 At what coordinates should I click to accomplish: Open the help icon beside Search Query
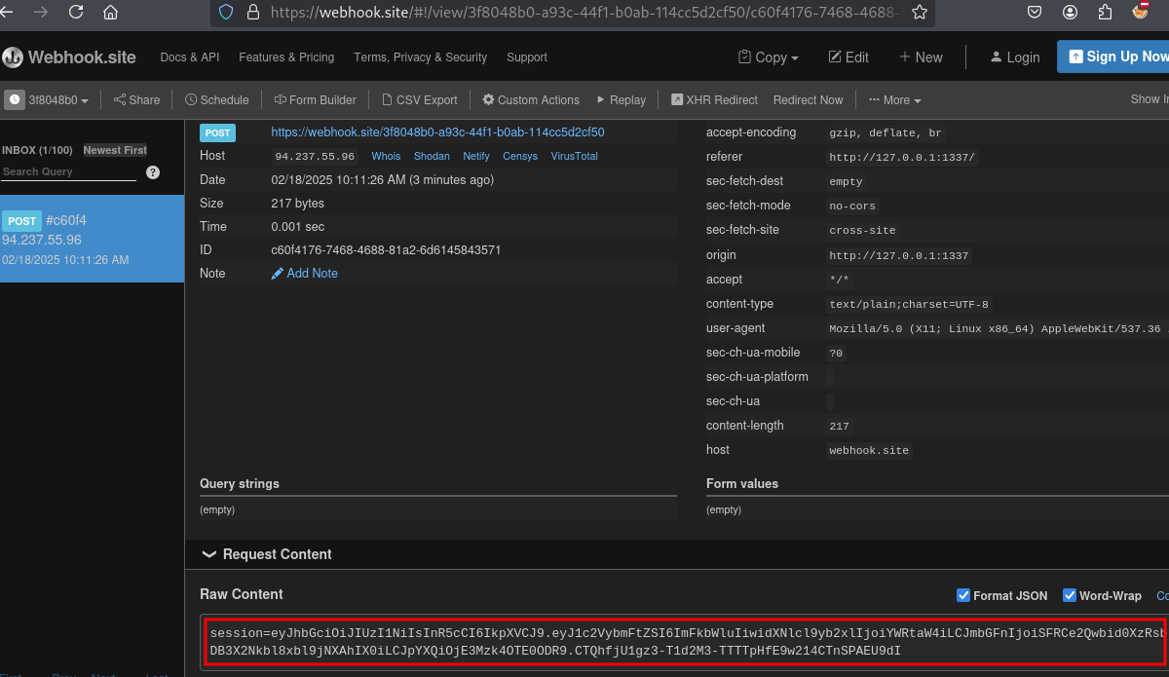153,172
